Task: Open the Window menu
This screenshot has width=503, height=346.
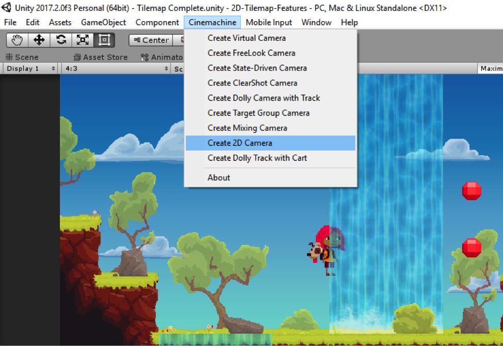Action: pos(316,22)
